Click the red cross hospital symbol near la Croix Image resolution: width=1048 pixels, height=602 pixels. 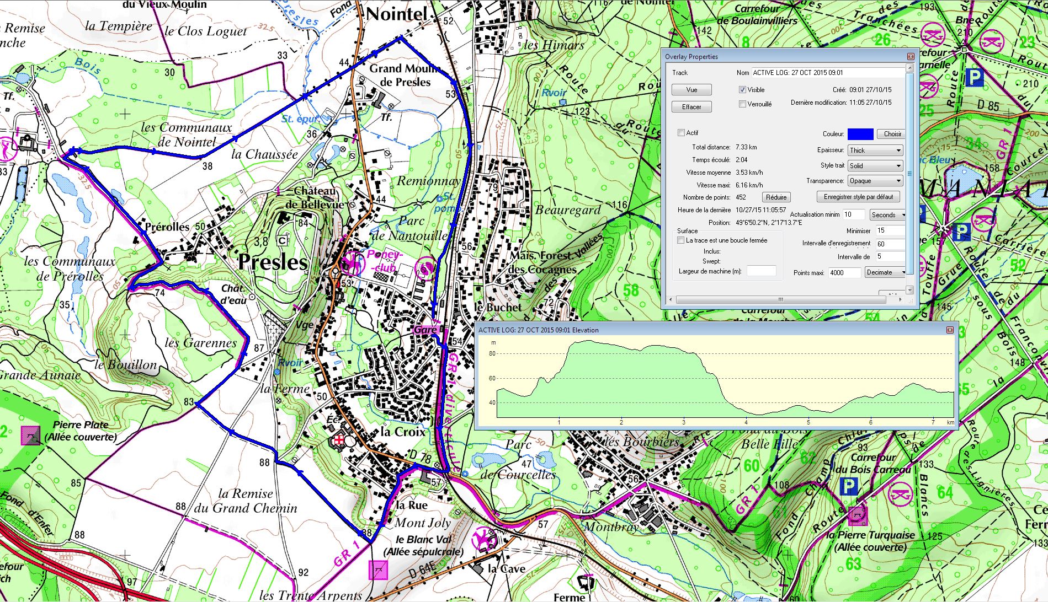[337, 440]
